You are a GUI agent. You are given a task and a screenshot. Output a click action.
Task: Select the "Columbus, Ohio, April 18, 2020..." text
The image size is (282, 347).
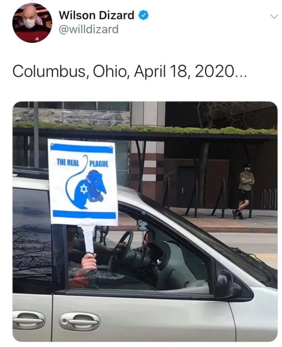pos(130,71)
